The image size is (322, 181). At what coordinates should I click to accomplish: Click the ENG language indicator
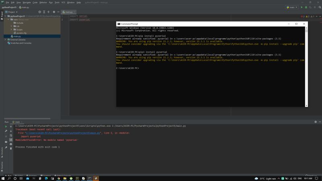click(299, 178)
